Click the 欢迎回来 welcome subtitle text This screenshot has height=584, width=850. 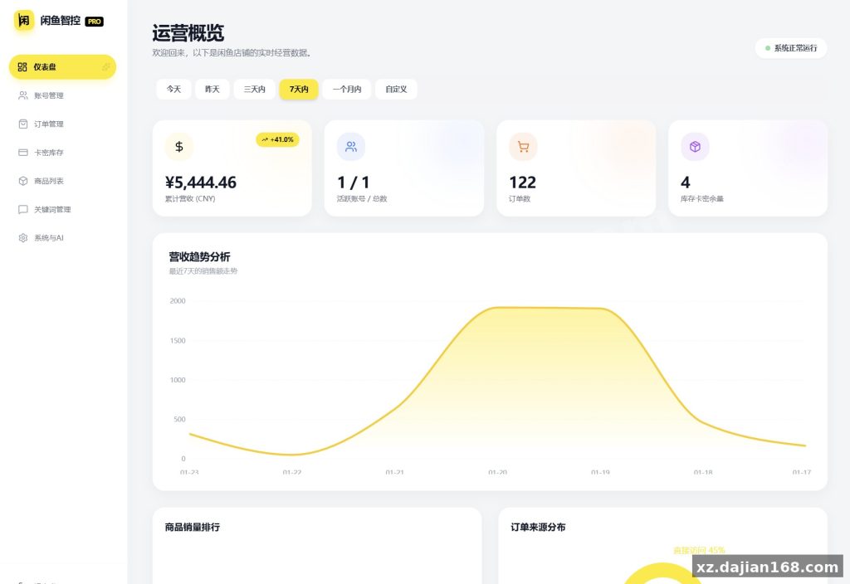tap(231, 53)
